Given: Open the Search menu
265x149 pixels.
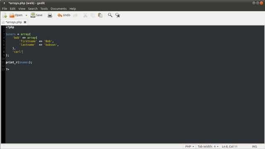Looking at the screenshot, I should click(x=33, y=9).
